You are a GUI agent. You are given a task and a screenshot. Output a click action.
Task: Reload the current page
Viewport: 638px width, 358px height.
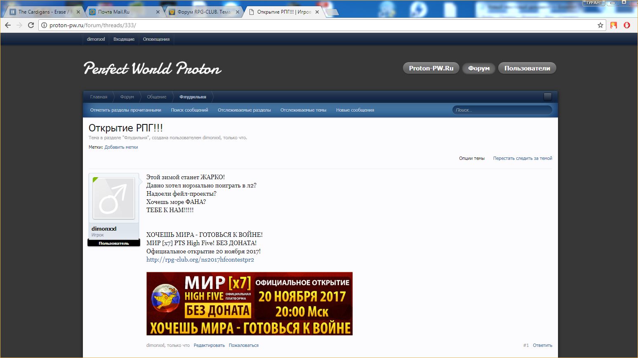pos(31,25)
